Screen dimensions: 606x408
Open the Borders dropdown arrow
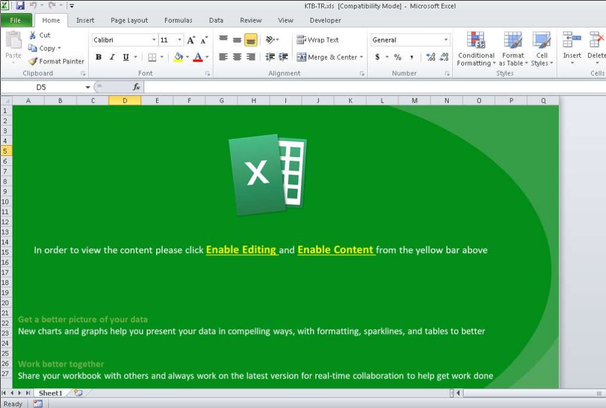(162, 57)
